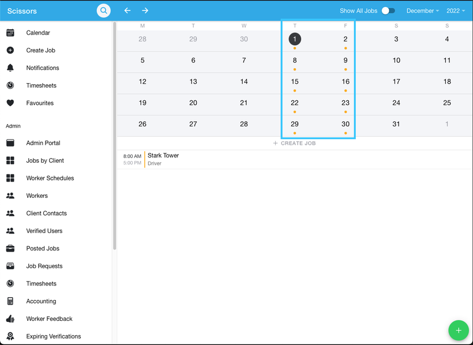Click the Notifications bell icon
The width and height of the screenshot is (473, 345).
(x=10, y=68)
